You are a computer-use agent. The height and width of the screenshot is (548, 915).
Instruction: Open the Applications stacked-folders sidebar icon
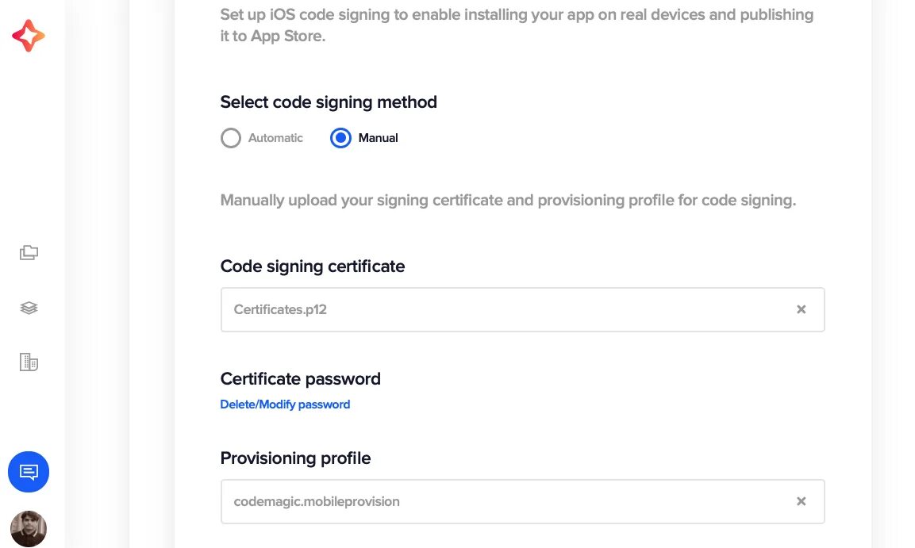pyautogui.click(x=29, y=253)
